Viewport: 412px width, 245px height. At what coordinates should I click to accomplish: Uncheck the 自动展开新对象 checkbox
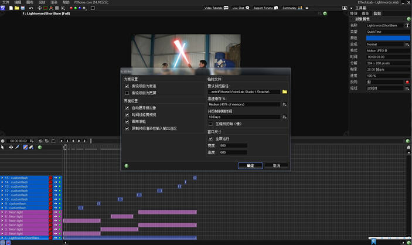(127, 108)
